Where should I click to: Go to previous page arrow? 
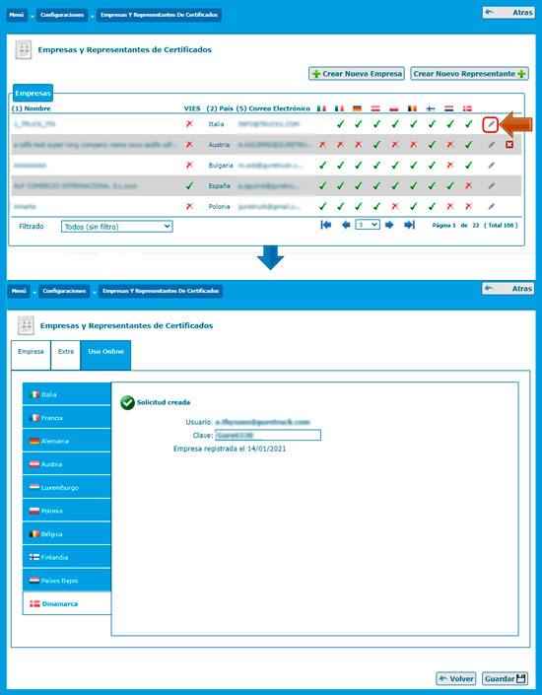[x=346, y=225]
